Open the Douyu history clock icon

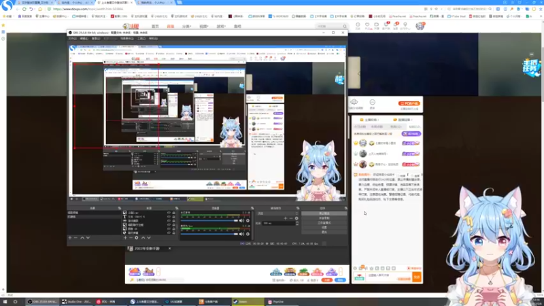tap(358, 25)
